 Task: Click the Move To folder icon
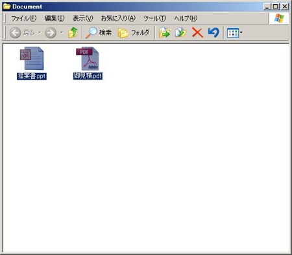(164, 33)
